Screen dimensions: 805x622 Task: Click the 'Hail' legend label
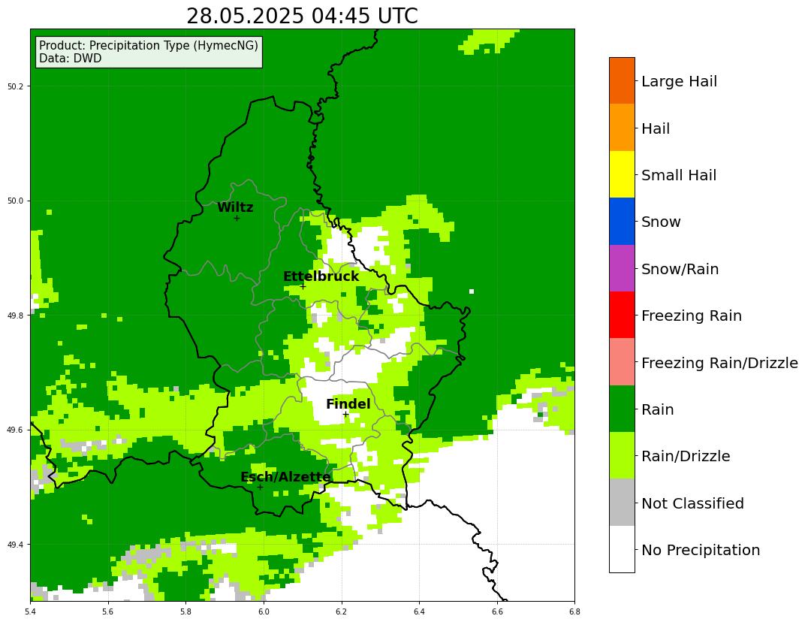click(656, 128)
